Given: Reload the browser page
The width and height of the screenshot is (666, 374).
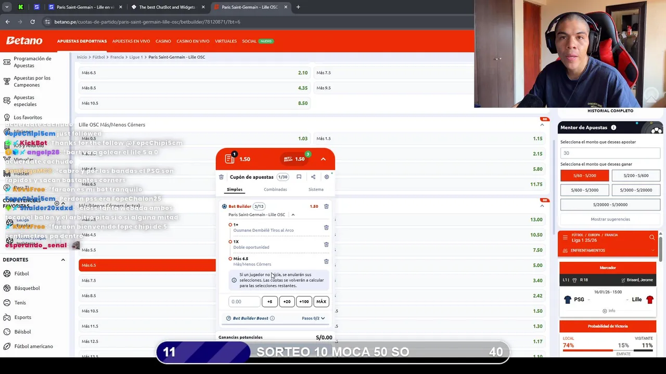Looking at the screenshot, I should pyautogui.click(x=32, y=22).
